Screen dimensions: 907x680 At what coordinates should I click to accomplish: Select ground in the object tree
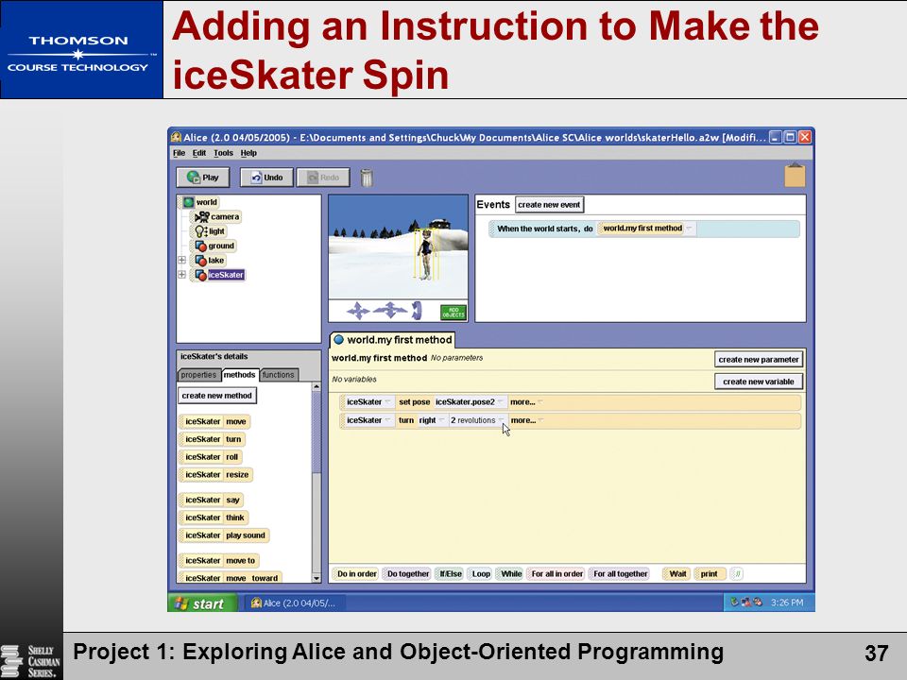(x=214, y=246)
